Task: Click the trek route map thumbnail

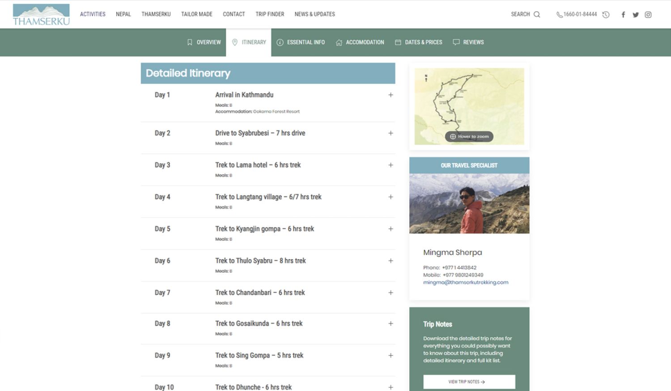Action: click(x=469, y=106)
